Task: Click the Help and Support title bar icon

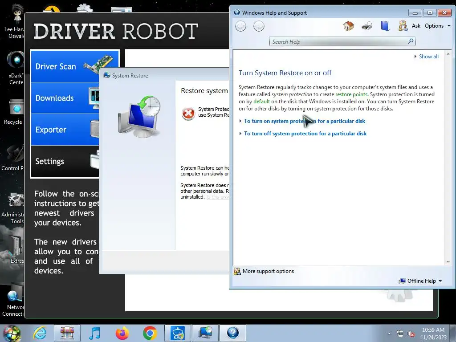Action: [x=237, y=12]
